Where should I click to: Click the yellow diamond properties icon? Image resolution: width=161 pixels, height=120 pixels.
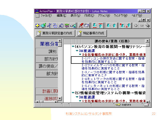[x=37, y=25]
